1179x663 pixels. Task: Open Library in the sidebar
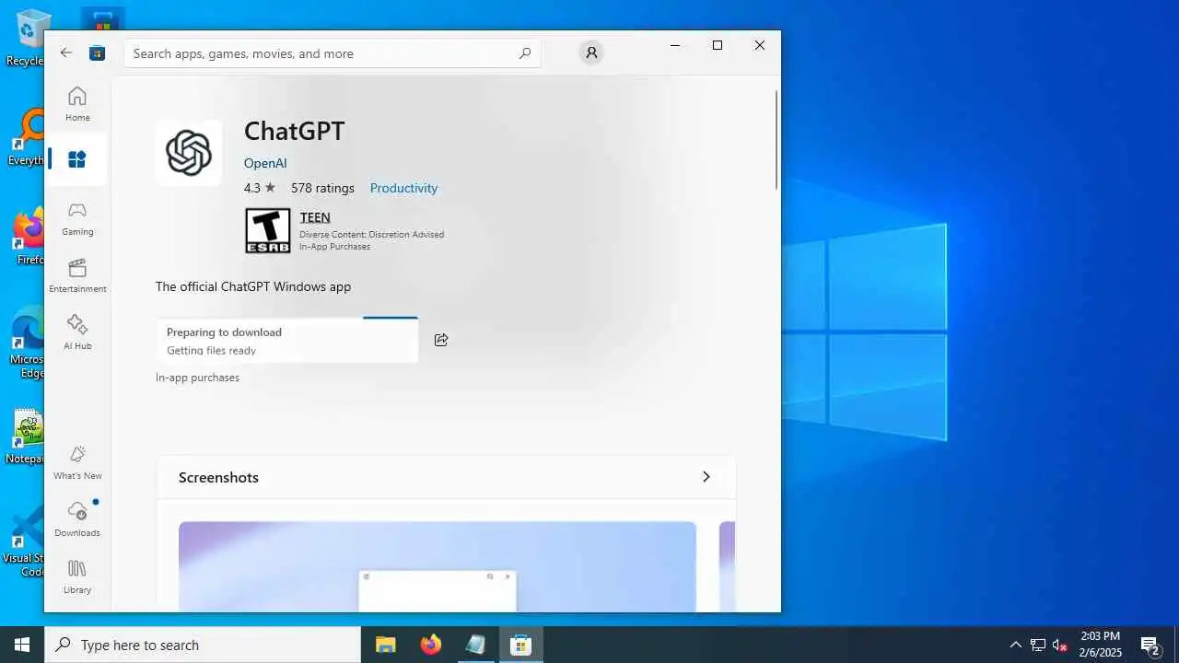pos(77,576)
